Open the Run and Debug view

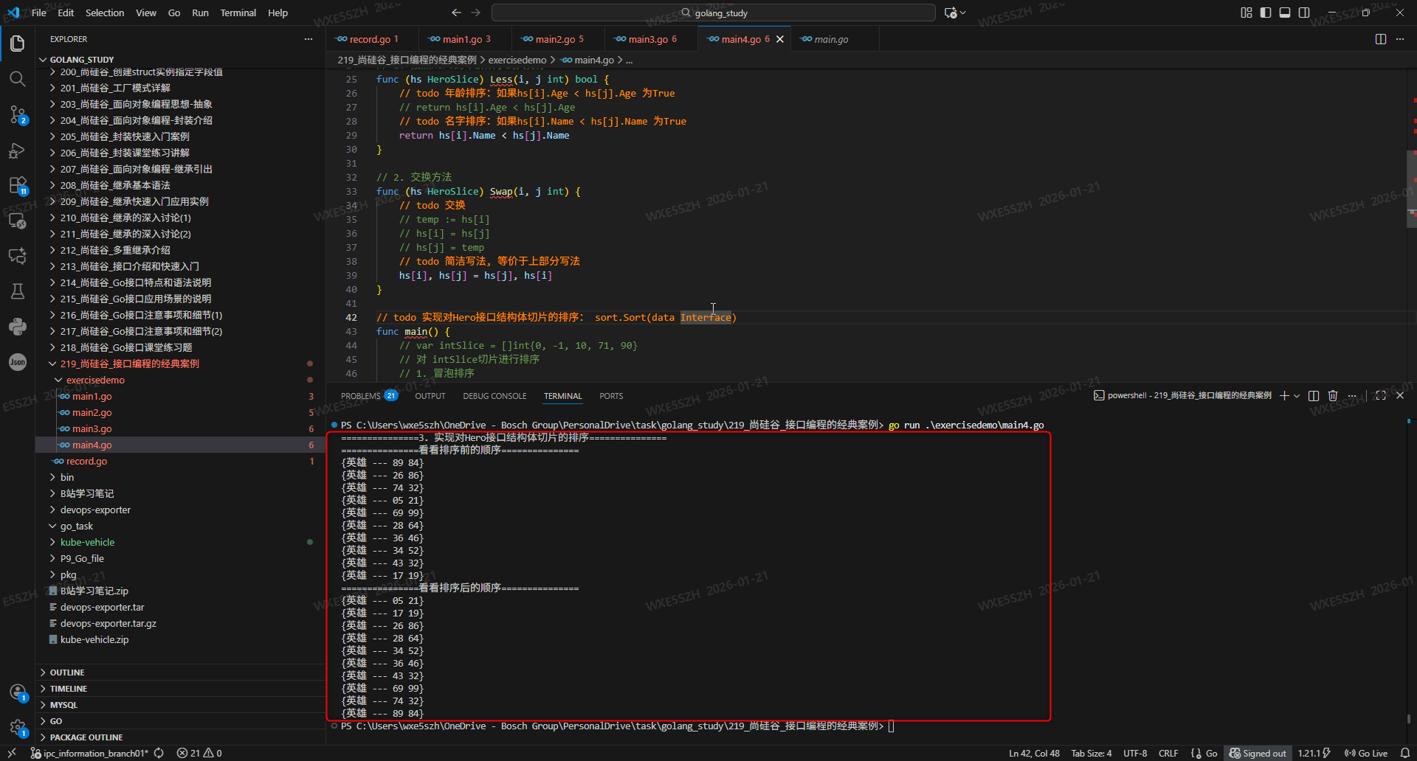pos(18,150)
